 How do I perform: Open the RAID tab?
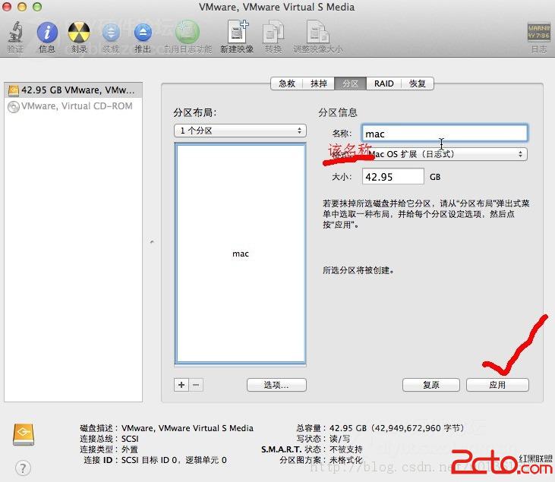[x=383, y=83]
